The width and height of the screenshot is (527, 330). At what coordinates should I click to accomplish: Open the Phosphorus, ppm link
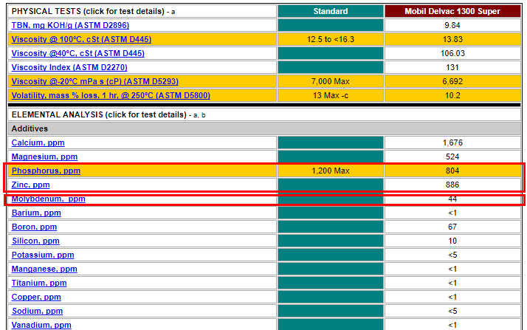click(46, 171)
